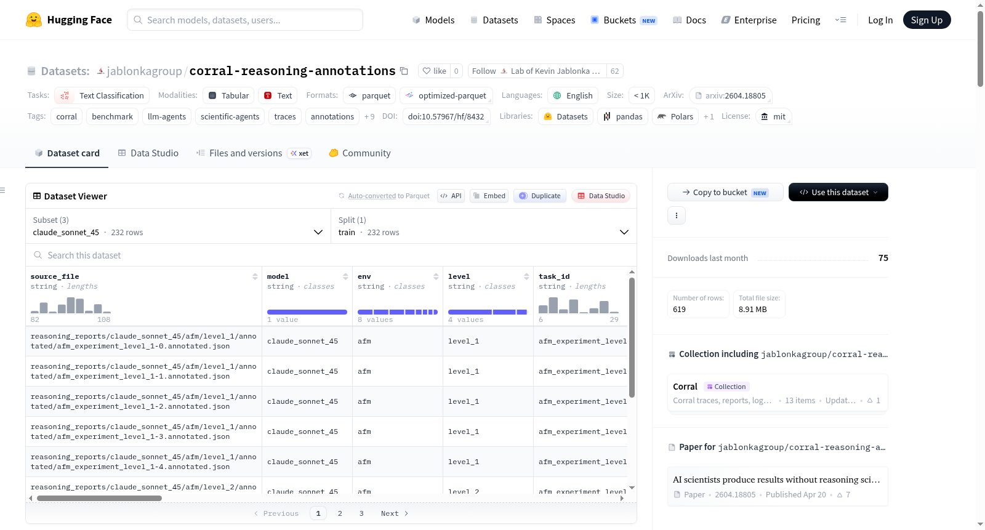Open the three-dot more options button
Viewport: 985px width, 530px height.
(677, 215)
